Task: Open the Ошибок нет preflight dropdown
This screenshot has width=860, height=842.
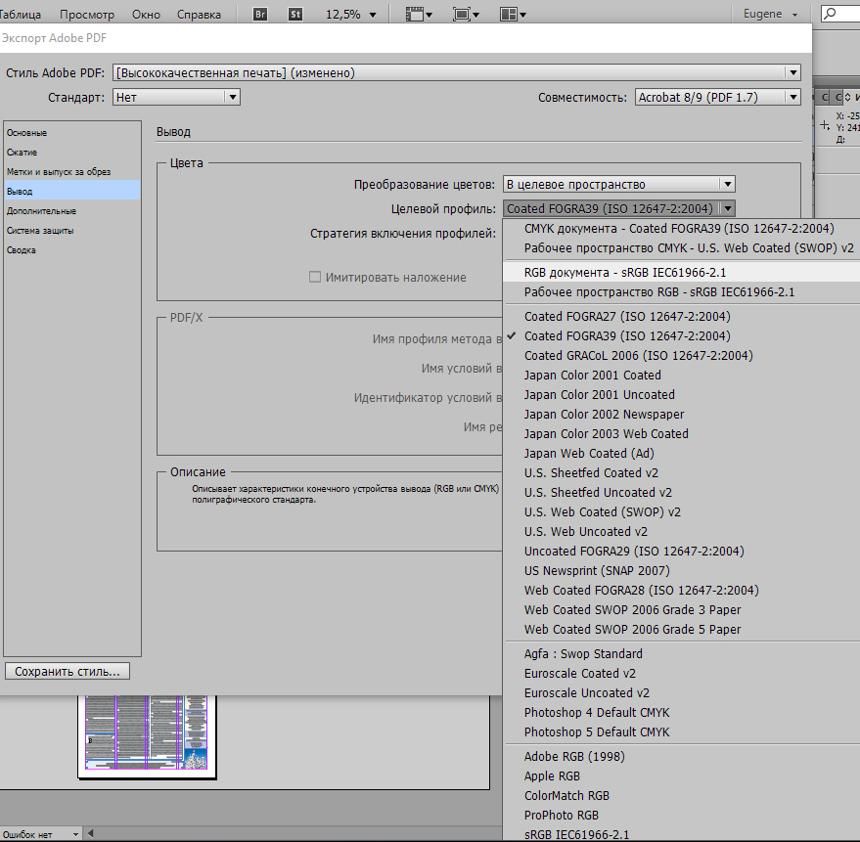Action: [40, 834]
